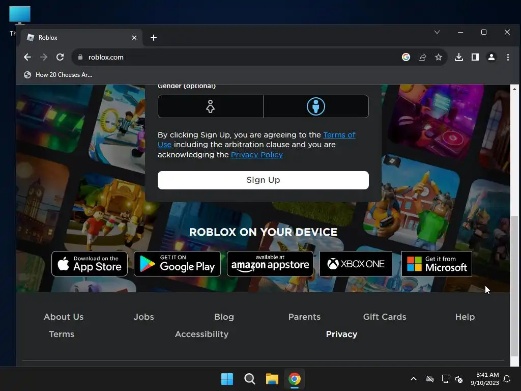
Task: Click the OneDrive tray icon
Action: point(430,379)
